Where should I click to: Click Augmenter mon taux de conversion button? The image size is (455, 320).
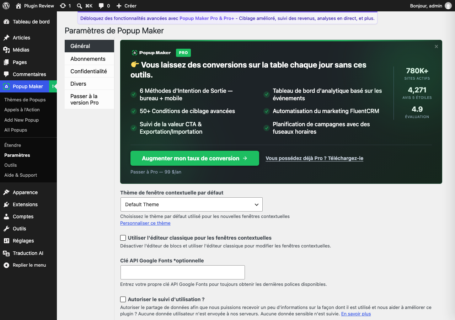195,158
